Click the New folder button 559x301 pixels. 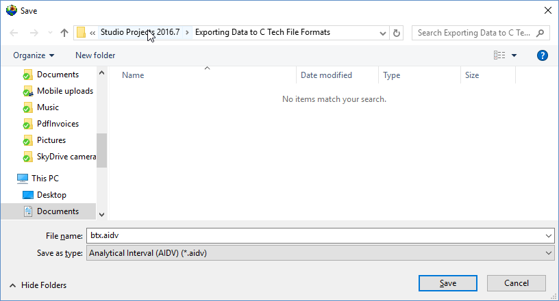(x=95, y=55)
